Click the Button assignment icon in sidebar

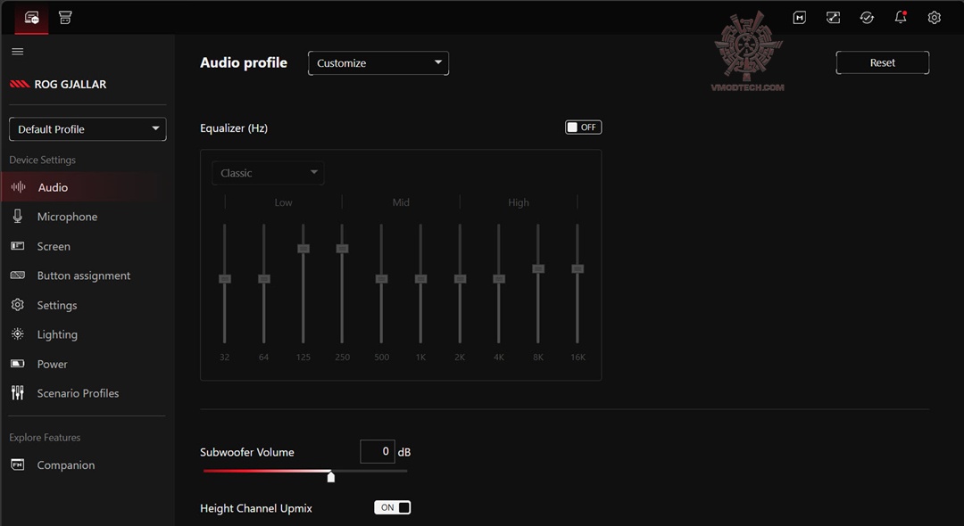[17, 275]
